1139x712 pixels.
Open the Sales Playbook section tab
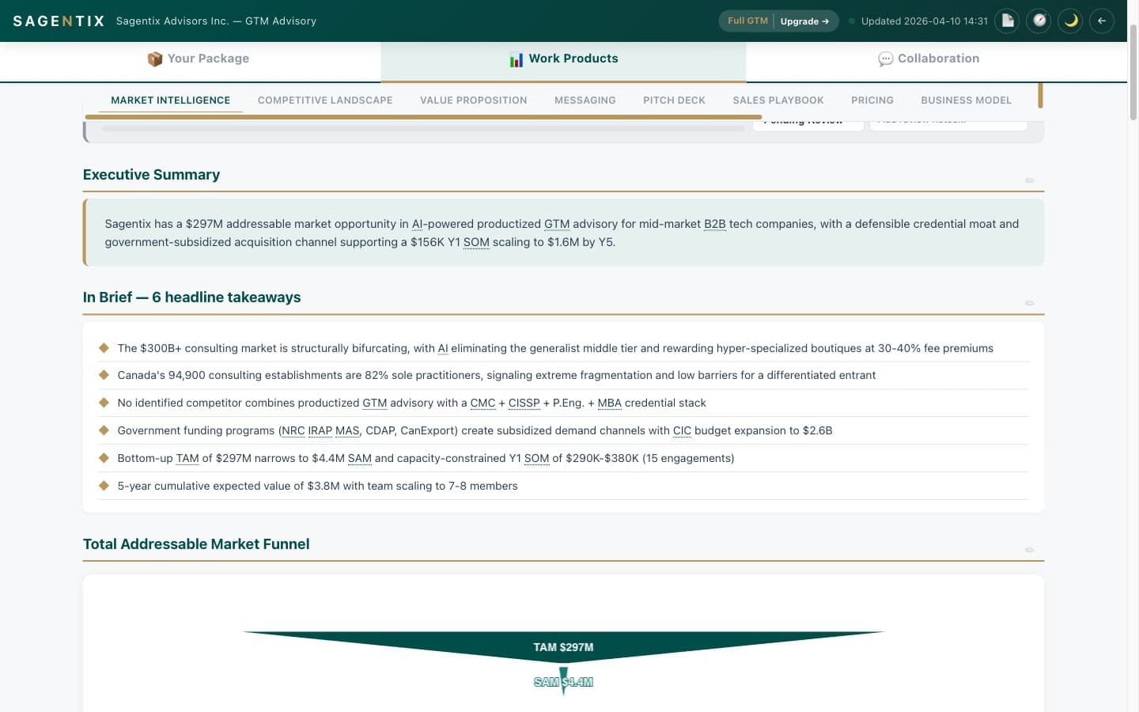click(x=778, y=100)
